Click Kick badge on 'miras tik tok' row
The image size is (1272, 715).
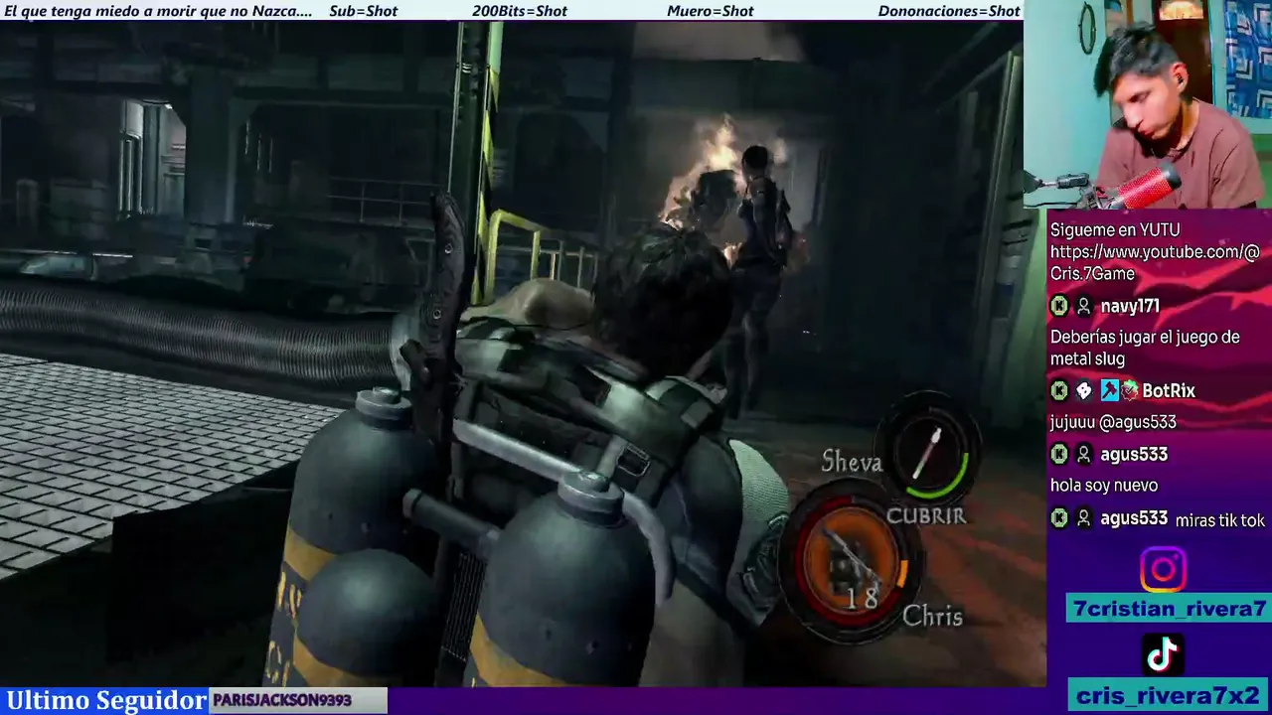(x=1059, y=517)
